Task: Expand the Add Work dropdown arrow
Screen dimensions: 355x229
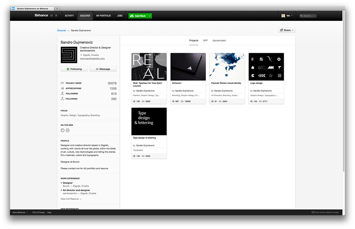Action: (x=149, y=16)
